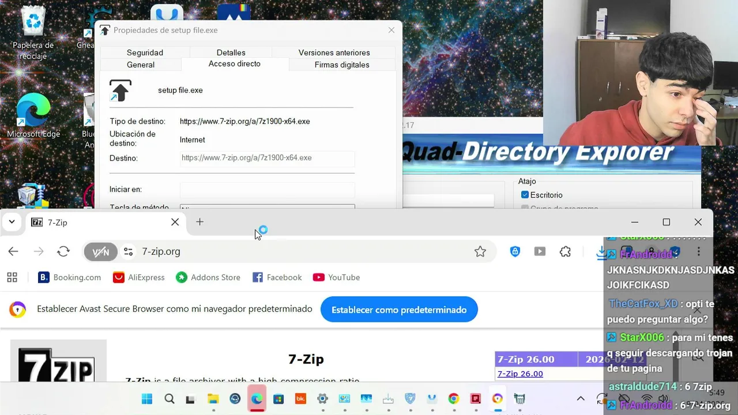This screenshot has width=738, height=415.
Task: Open Task View on the taskbar
Action: (x=191, y=399)
